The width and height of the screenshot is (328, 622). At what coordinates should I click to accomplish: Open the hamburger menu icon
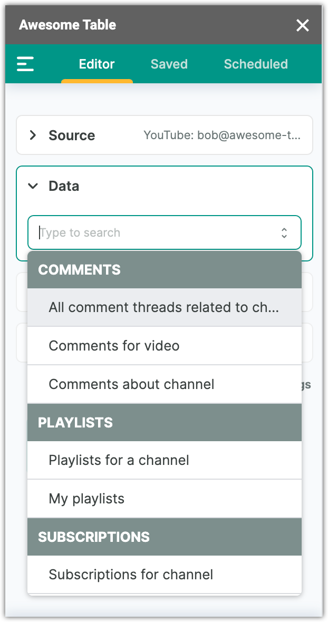[25, 64]
